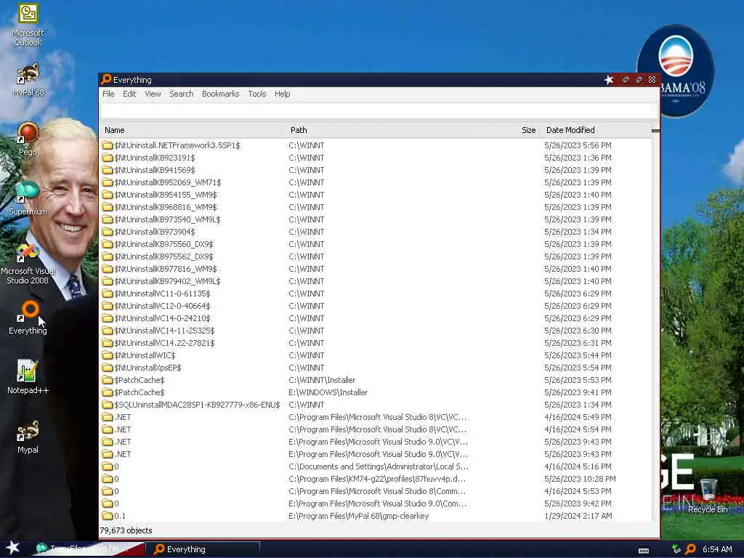Select the Pego desktop shortcut

click(28, 139)
